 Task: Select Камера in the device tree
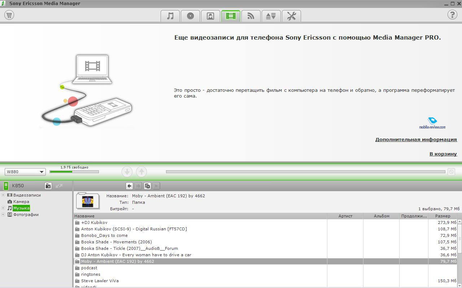pos(21,202)
